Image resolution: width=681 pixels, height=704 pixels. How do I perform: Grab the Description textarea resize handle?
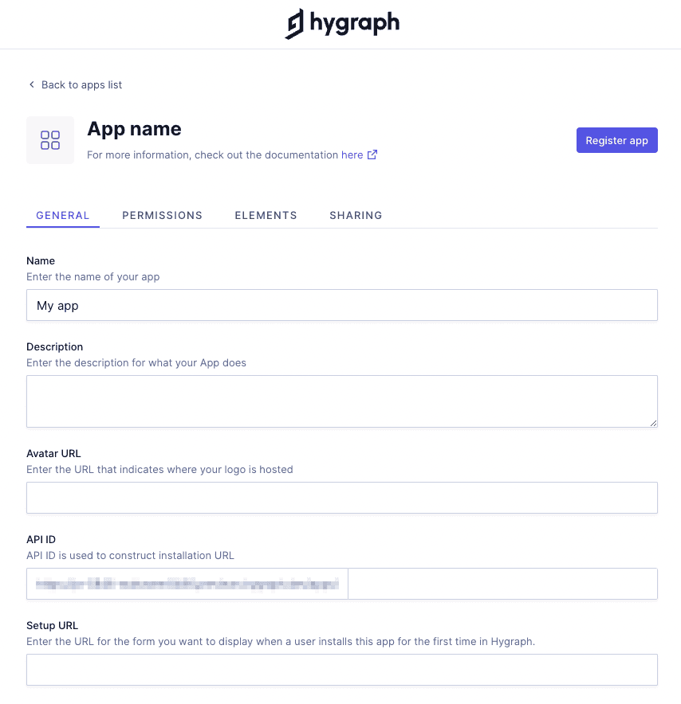tap(653, 423)
